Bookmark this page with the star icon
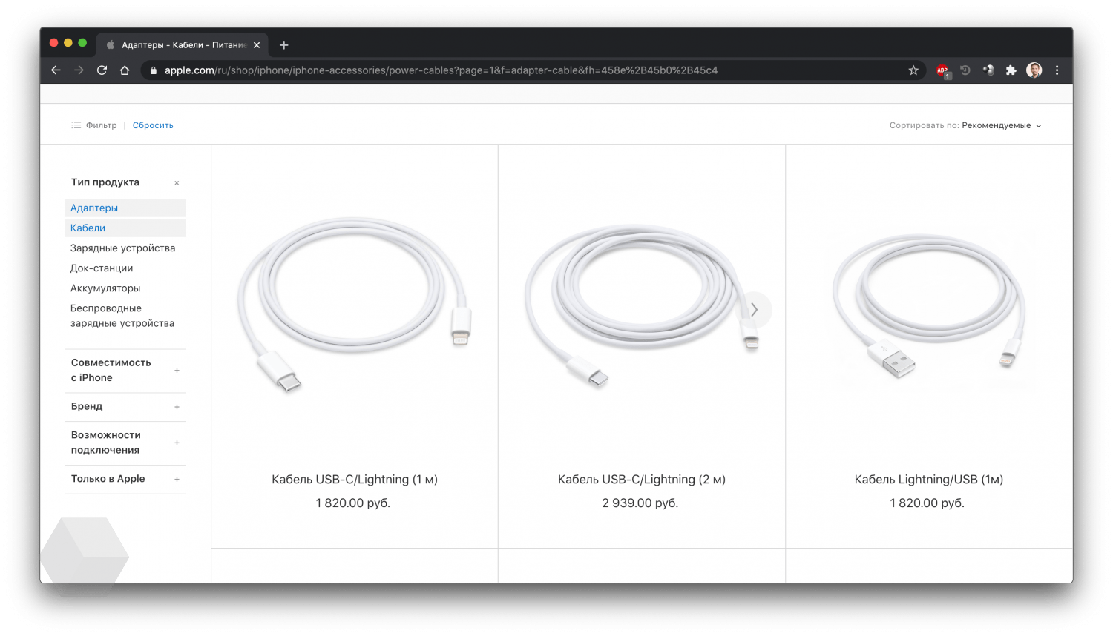Image resolution: width=1113 pixels, height=636 pixels. (x=913, y=70)
